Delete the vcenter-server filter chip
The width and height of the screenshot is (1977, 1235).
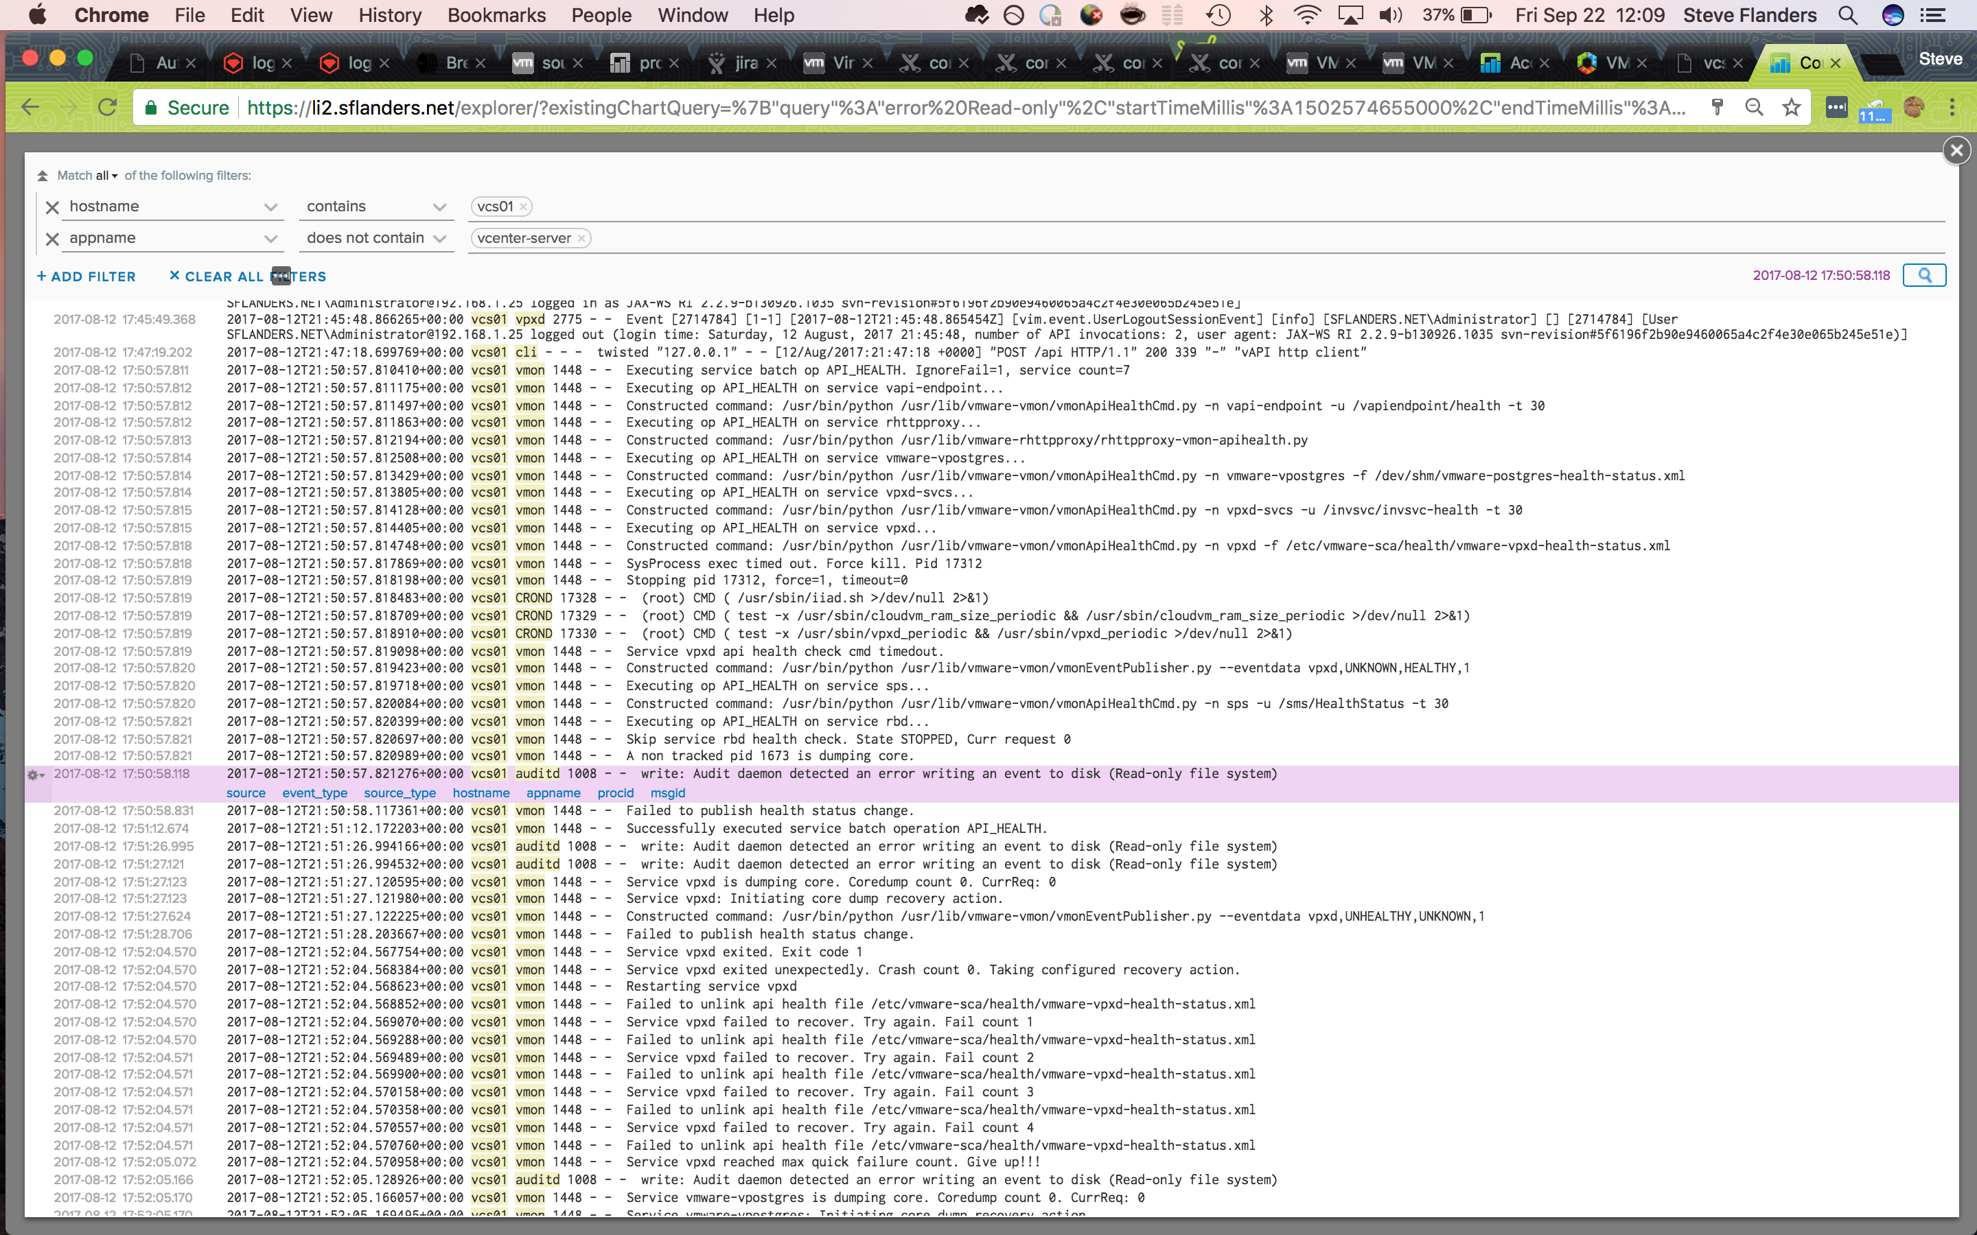581,239
